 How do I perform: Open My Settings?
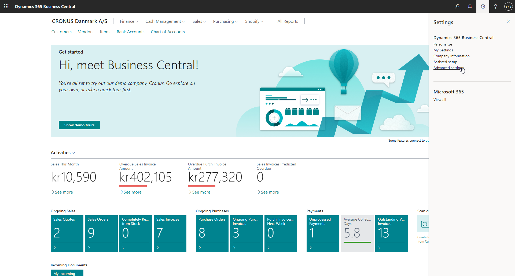443,50
